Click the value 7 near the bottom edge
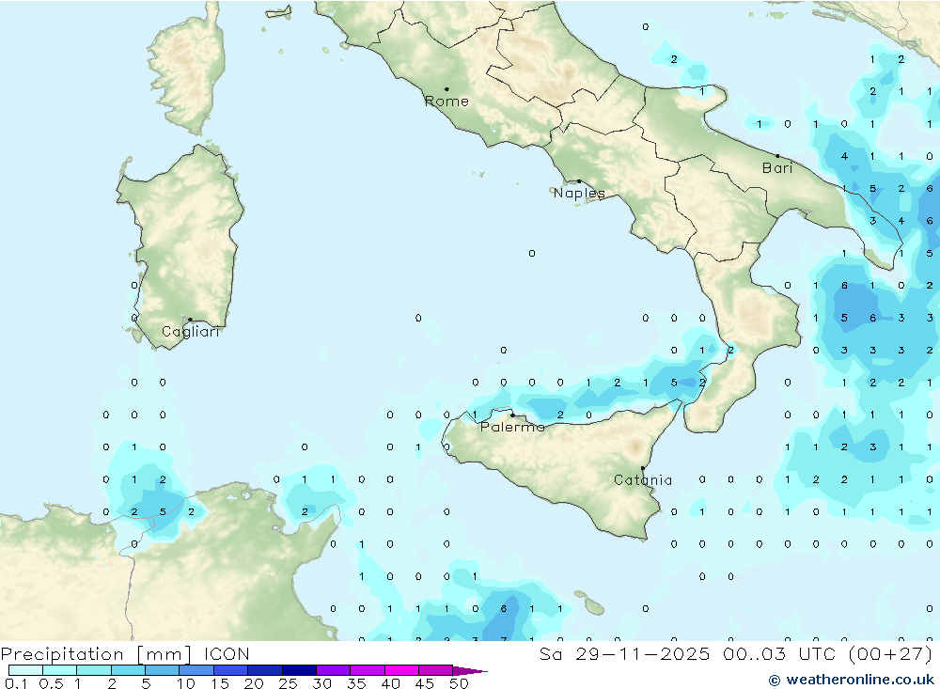940x689 pixels. click(x=504, y=639)
